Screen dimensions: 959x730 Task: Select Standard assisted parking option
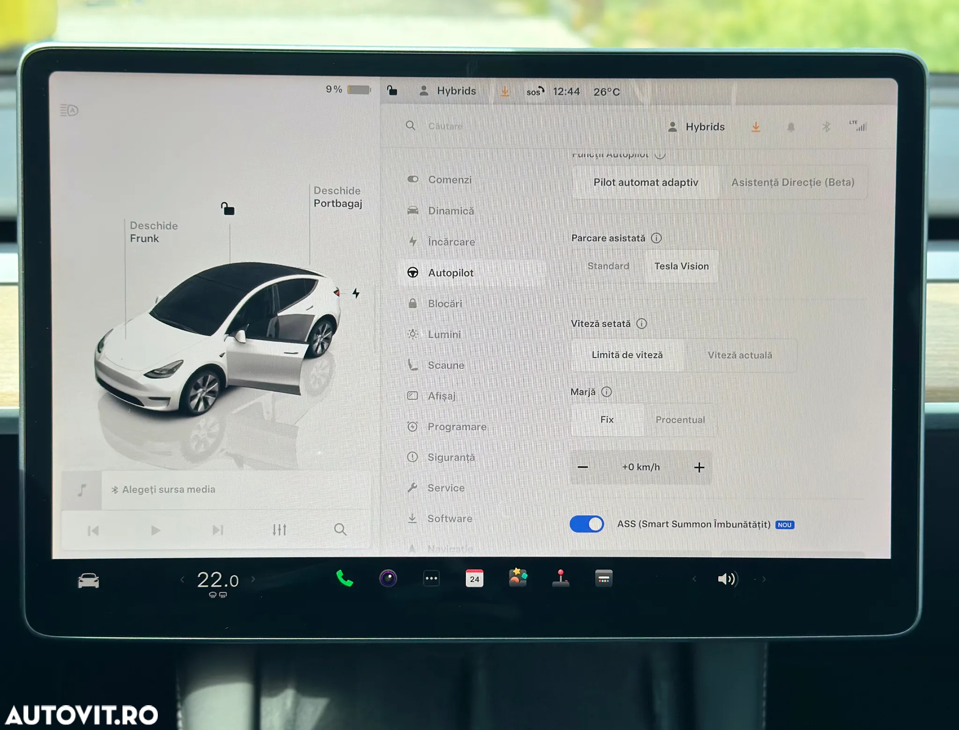pyautogui.click(x=608, y=266)
